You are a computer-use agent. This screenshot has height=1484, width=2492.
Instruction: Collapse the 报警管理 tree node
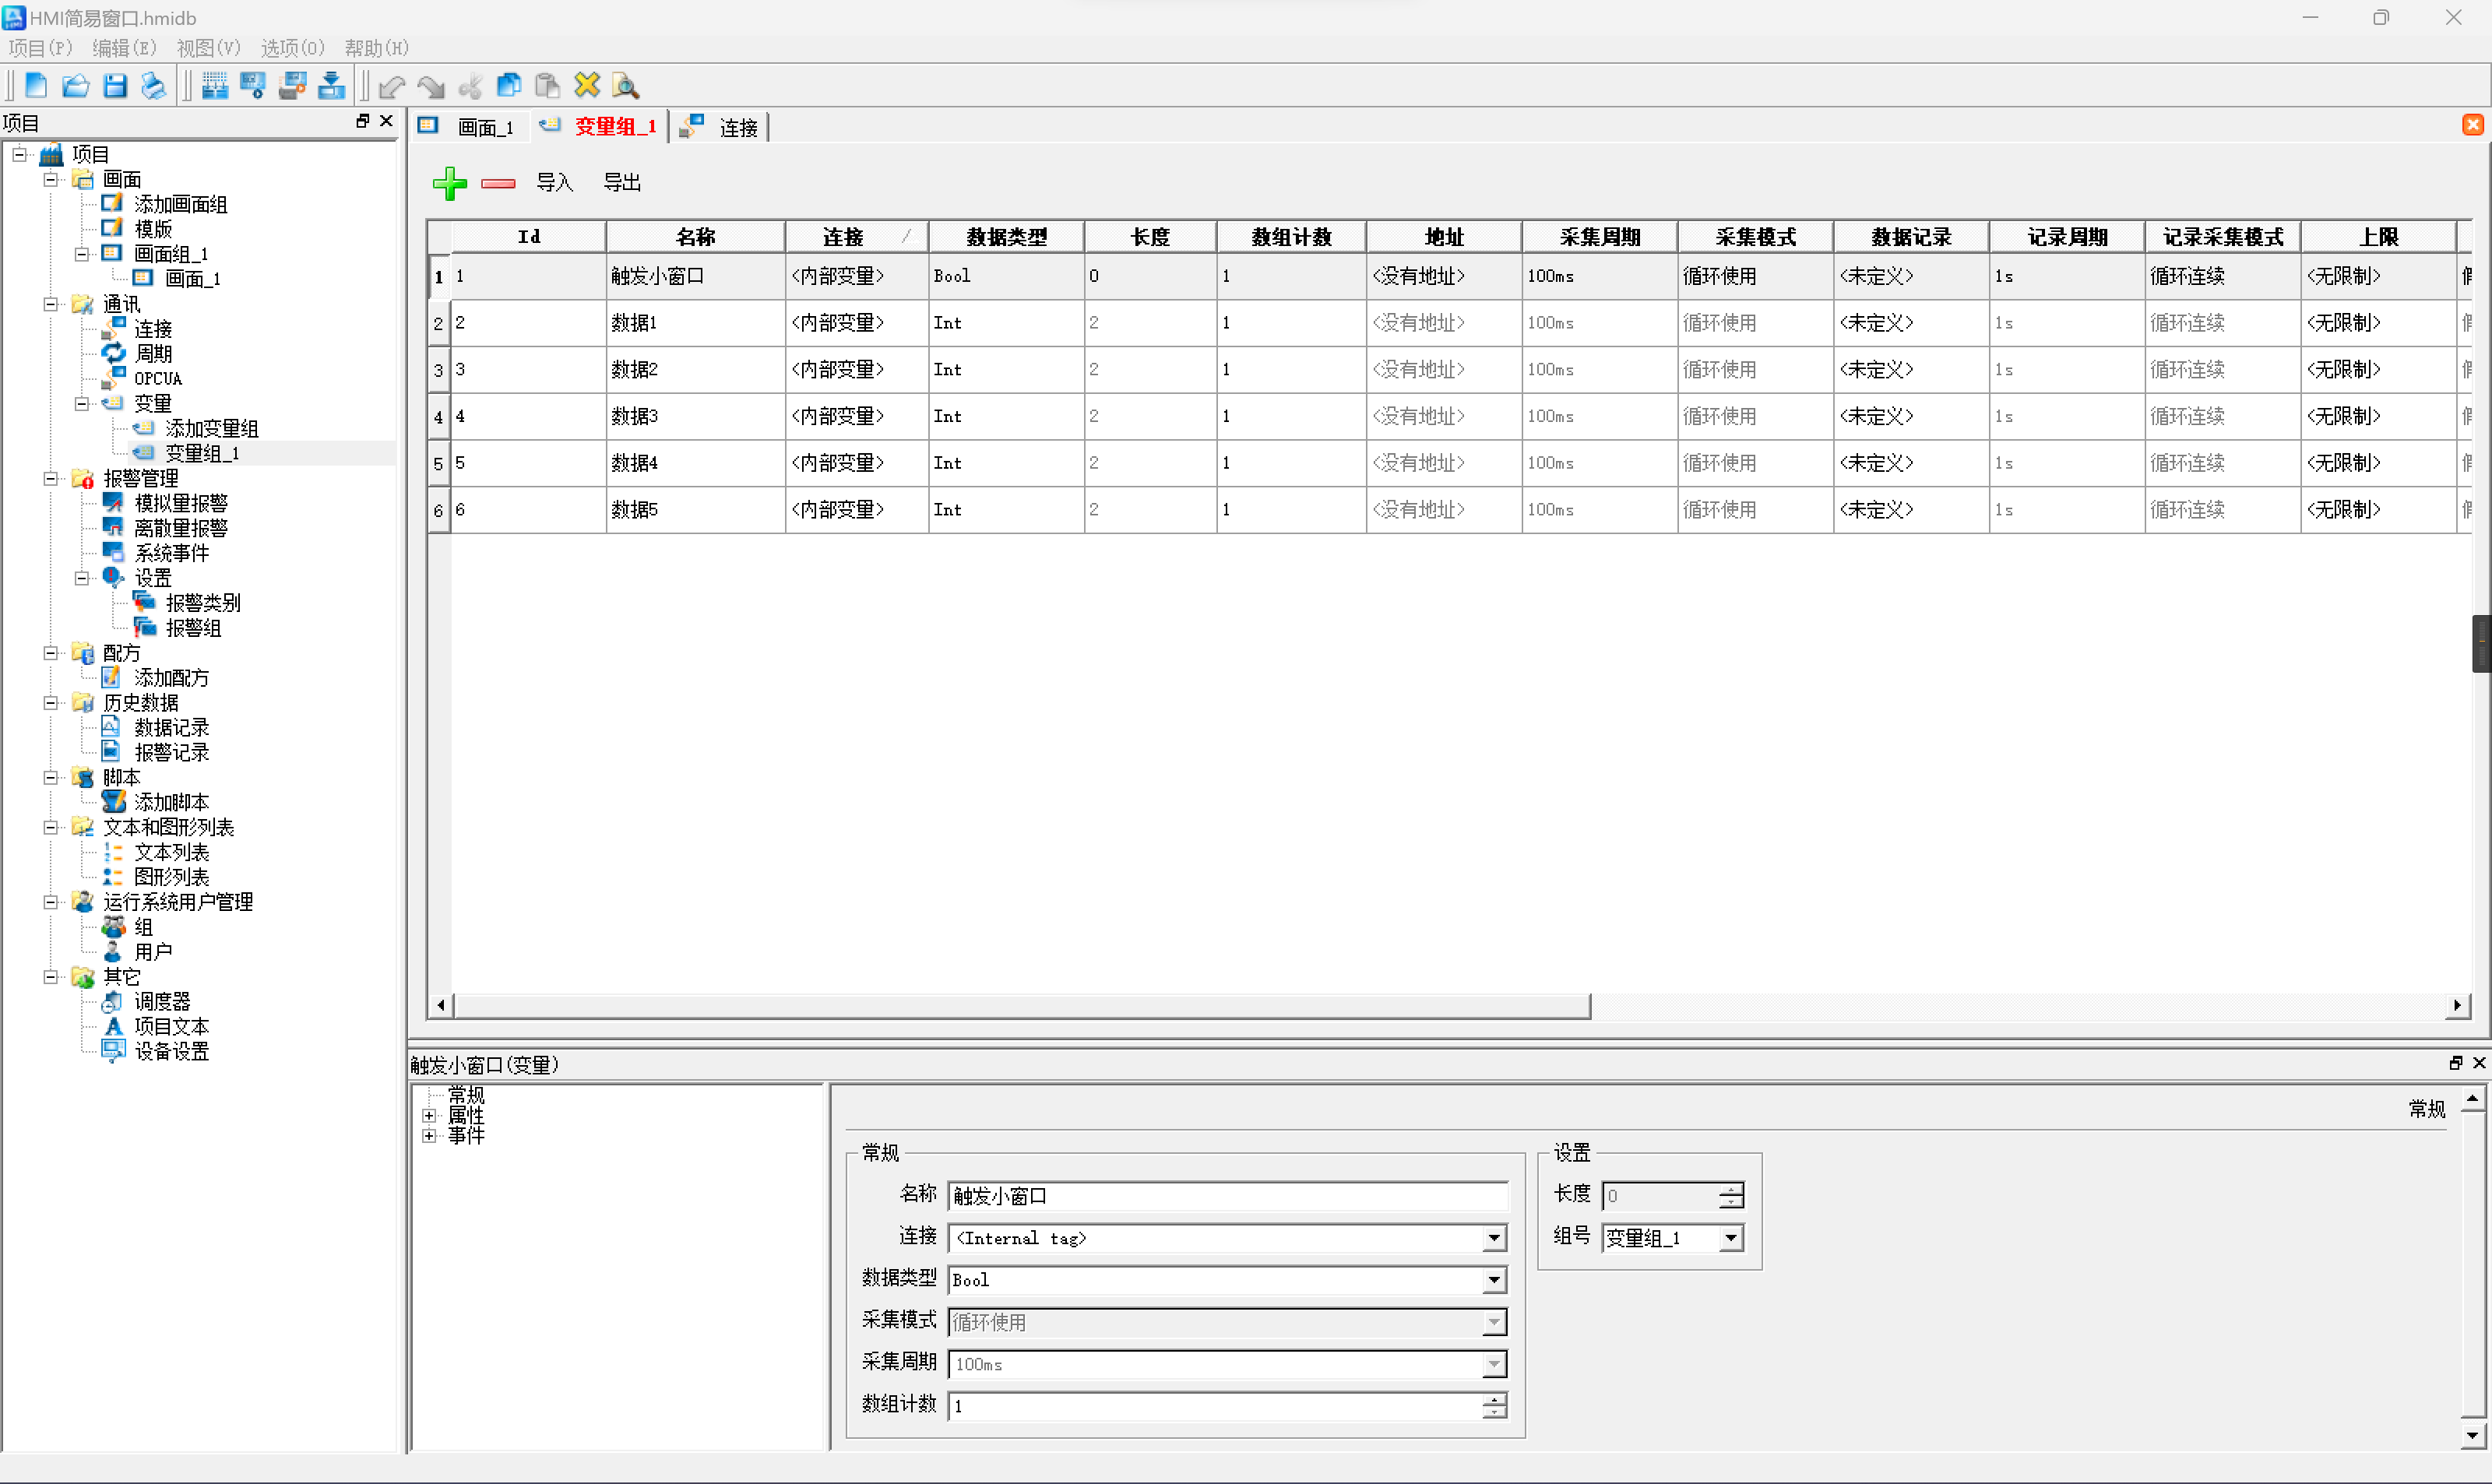pyautogui.click(x=51, y=479)
